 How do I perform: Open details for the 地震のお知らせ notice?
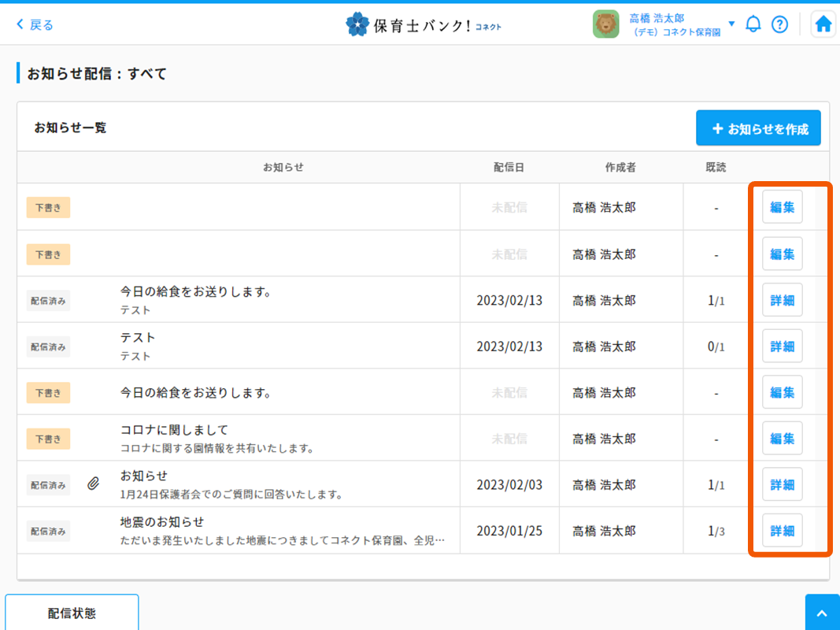782,531
